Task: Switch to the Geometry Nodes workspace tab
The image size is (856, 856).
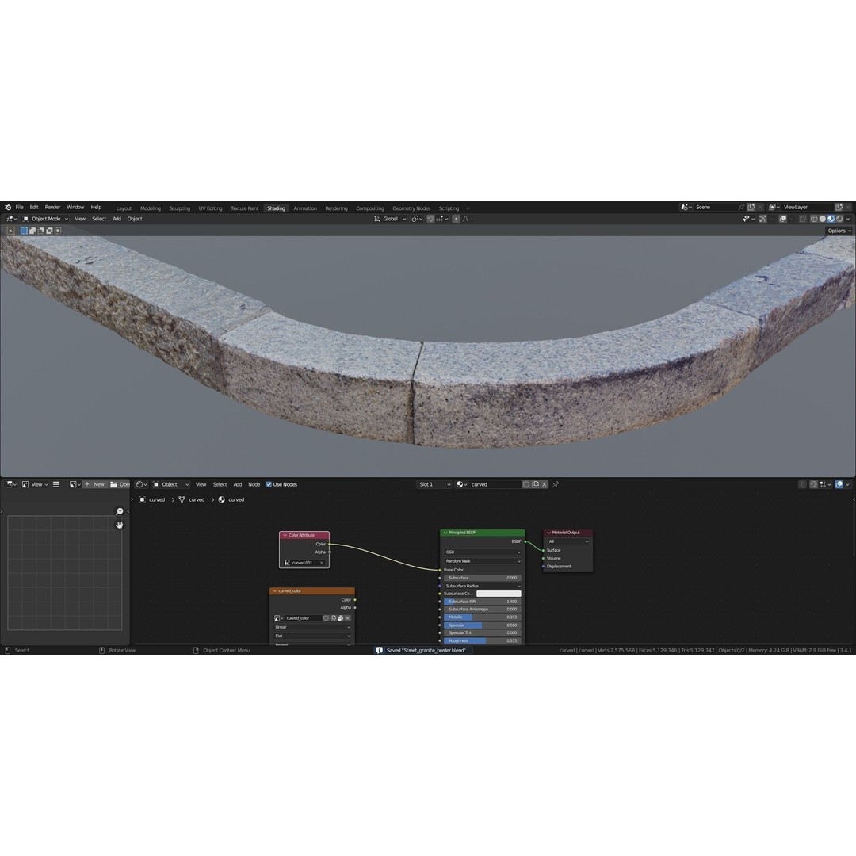Action: (x=411, y=208)
